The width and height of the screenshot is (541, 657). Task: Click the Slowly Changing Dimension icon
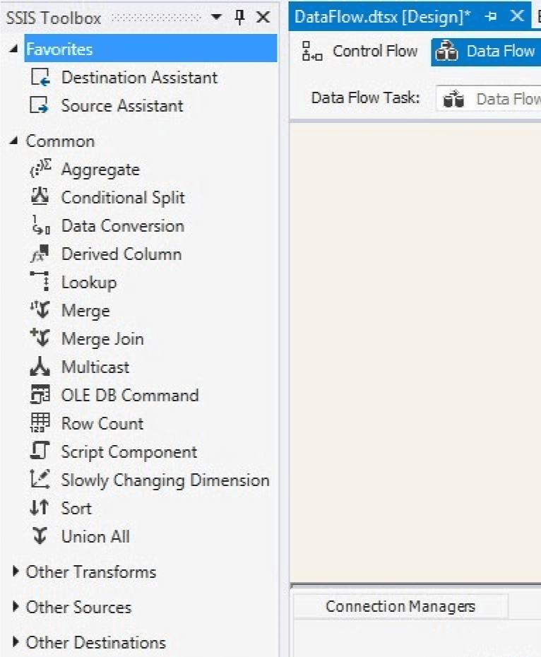pos(38,480)
